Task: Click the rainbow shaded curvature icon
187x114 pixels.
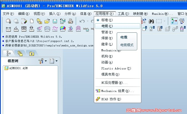Action: [x=63, y=29]
